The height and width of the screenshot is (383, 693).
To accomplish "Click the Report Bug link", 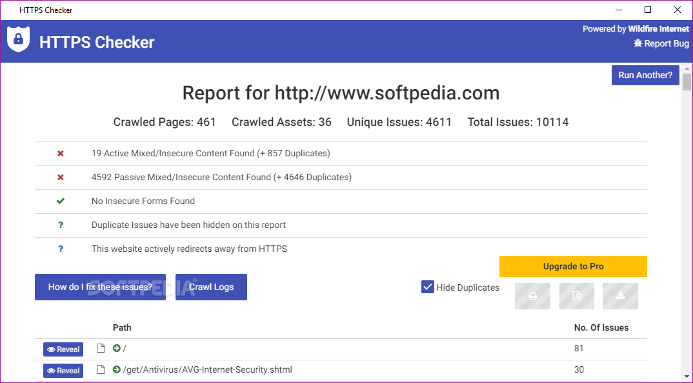I will click(661, 43).
